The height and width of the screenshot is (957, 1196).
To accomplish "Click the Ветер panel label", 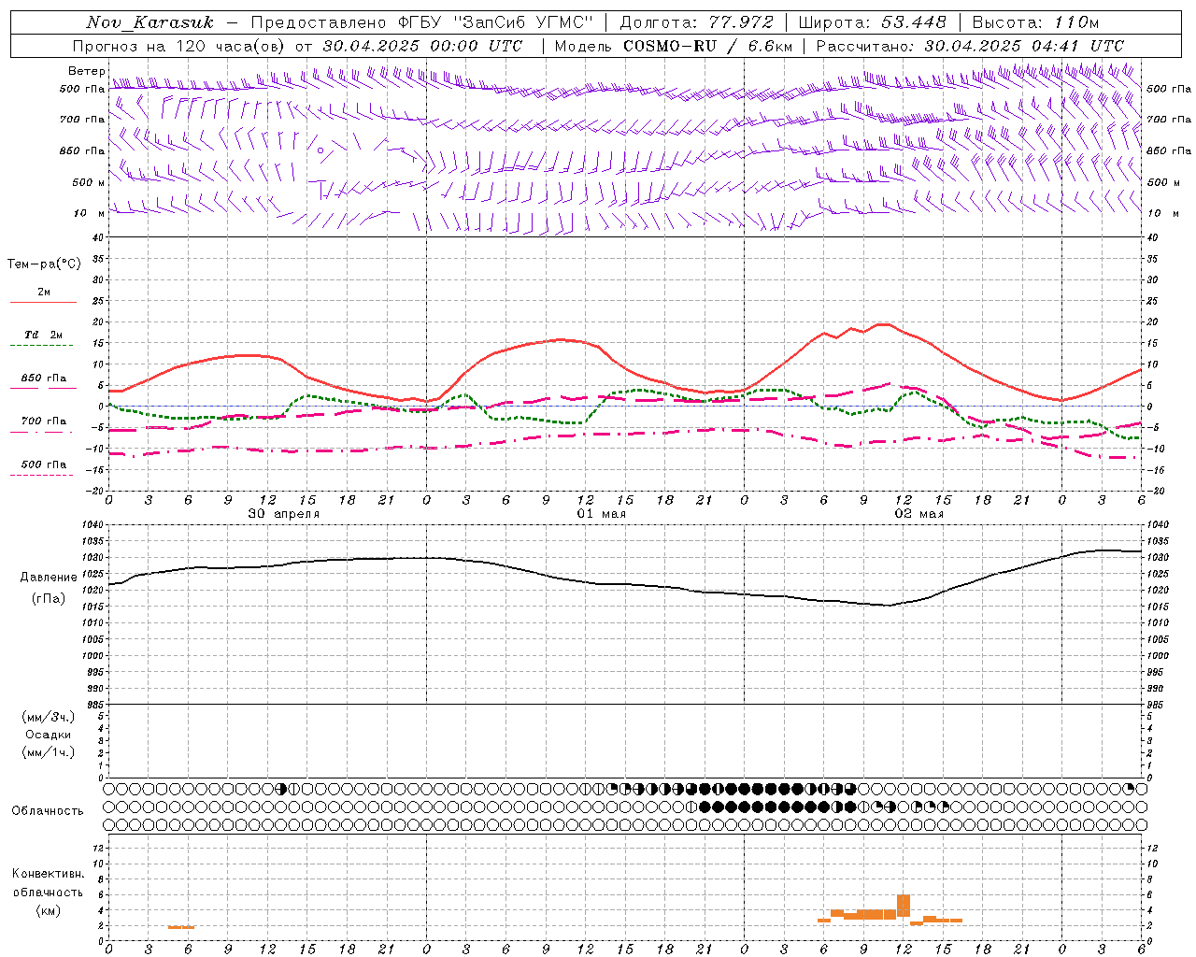I will [x=86, y=71].
